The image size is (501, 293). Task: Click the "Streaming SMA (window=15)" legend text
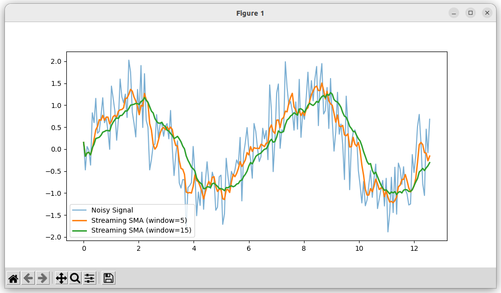tap(141, 230)
